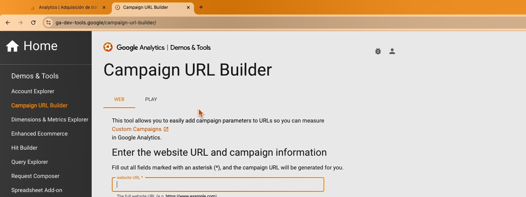Open Query Explorer in the sidebar
Image resolution: width=526 pixels, height=197 pixels.
(x=30, y=162)
